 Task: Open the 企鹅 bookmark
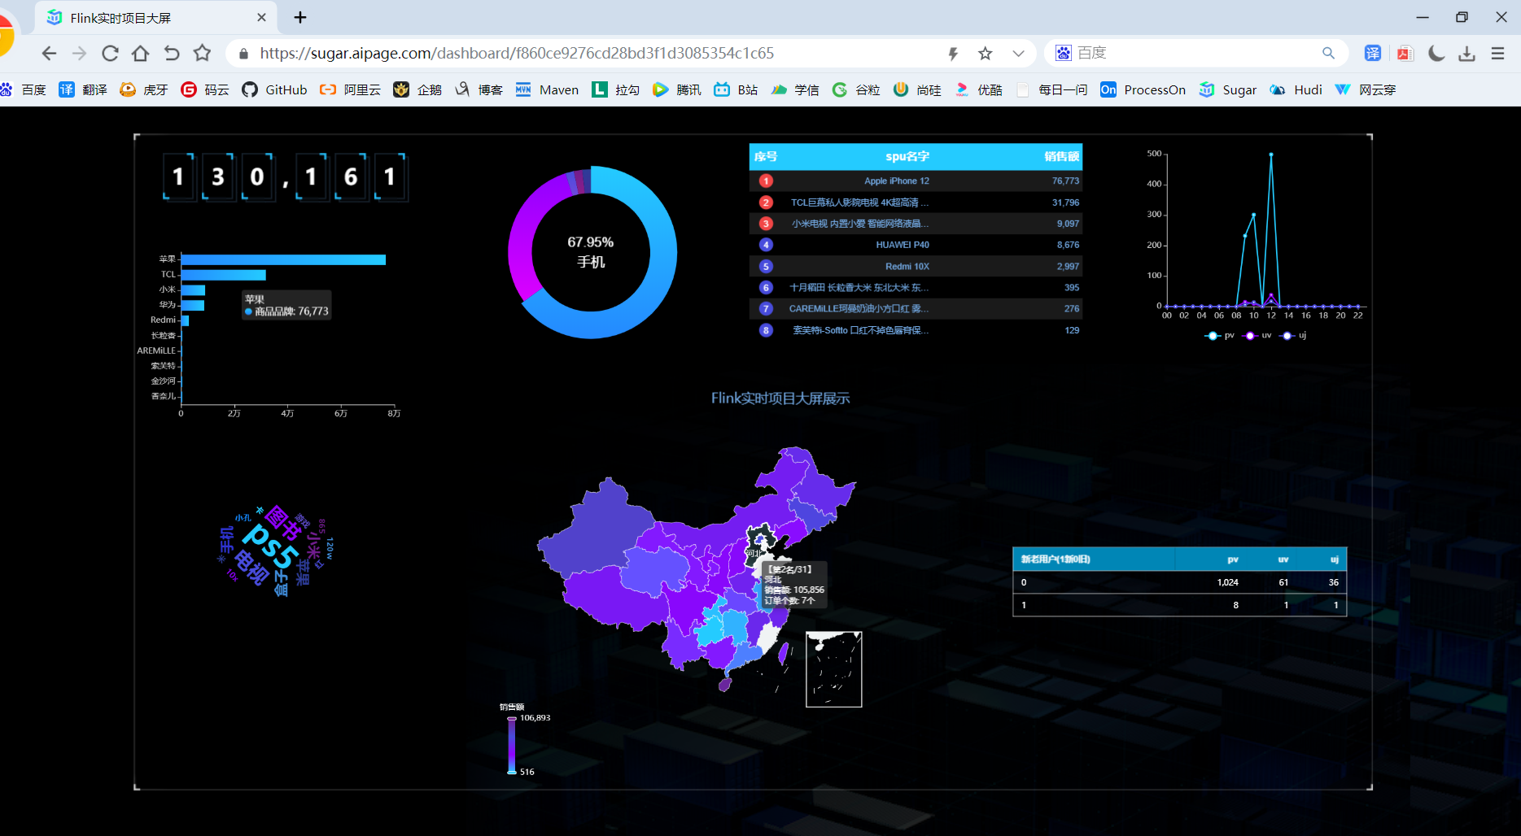pos(417,89)
